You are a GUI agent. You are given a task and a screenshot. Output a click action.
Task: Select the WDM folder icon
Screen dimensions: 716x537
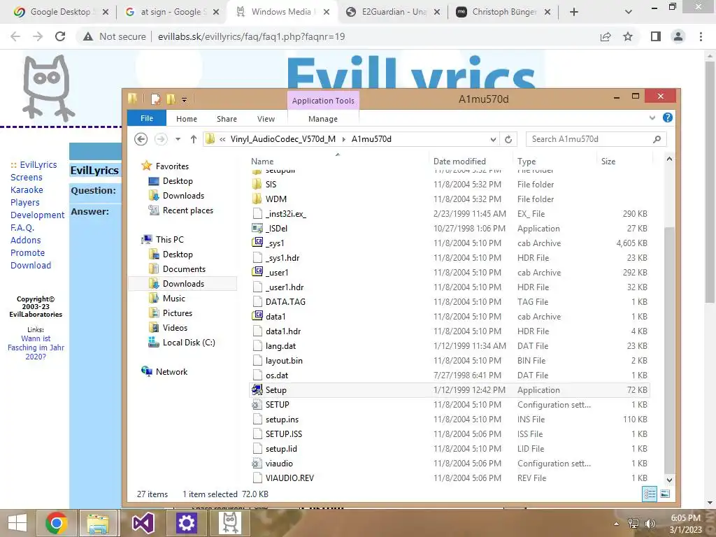click(x=257, y=199)
